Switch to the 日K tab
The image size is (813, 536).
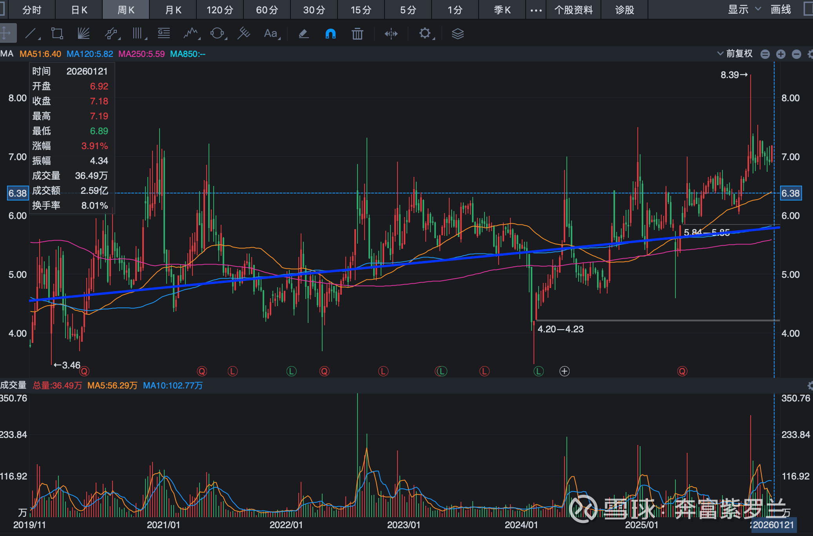point(79,10)
